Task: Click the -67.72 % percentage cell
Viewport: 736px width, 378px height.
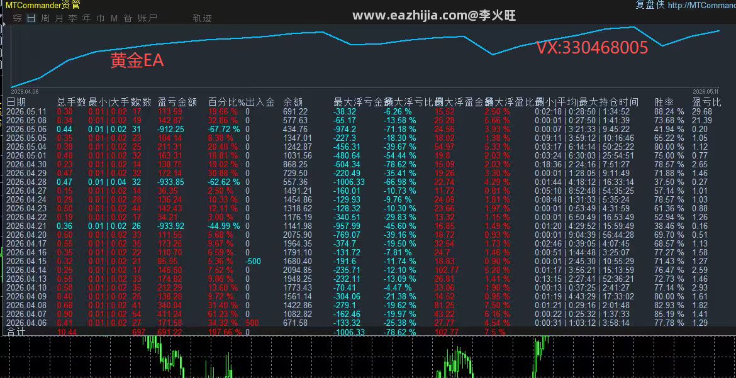Action: click(x=225, y=129)
